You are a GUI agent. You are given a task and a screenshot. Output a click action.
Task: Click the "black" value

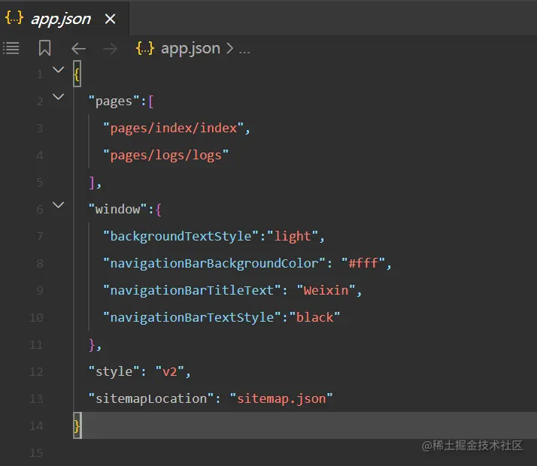(314, 317)
